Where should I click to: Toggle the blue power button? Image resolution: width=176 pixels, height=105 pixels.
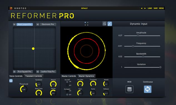click(11, 81)
